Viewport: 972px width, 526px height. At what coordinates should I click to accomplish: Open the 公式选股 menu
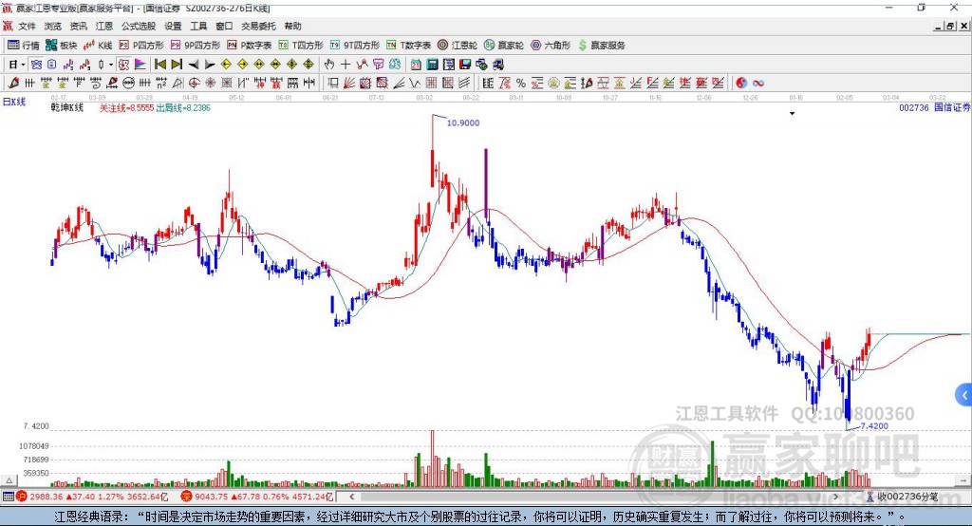pyautogui.click(x=139, y=26)
